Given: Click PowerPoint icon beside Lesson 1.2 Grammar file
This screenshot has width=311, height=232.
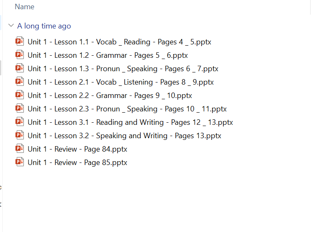Looking at the screenshot, I should 19,55.
